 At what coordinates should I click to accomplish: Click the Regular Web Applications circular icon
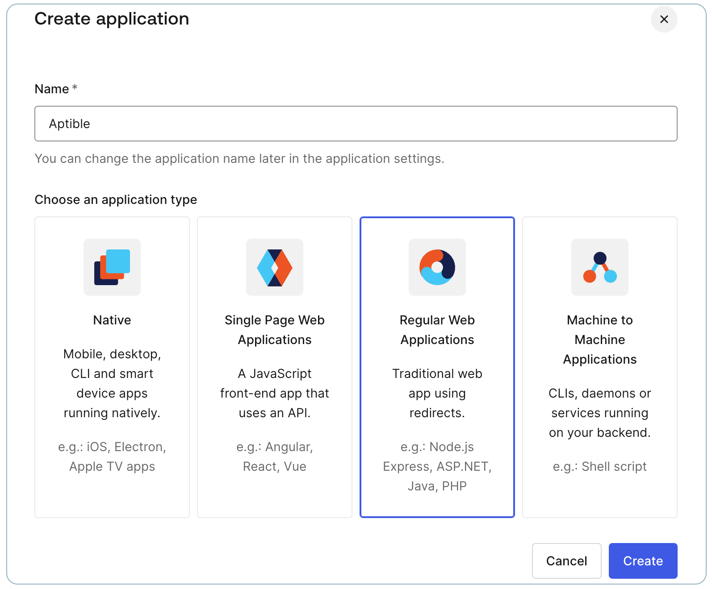tap(437, 267)
